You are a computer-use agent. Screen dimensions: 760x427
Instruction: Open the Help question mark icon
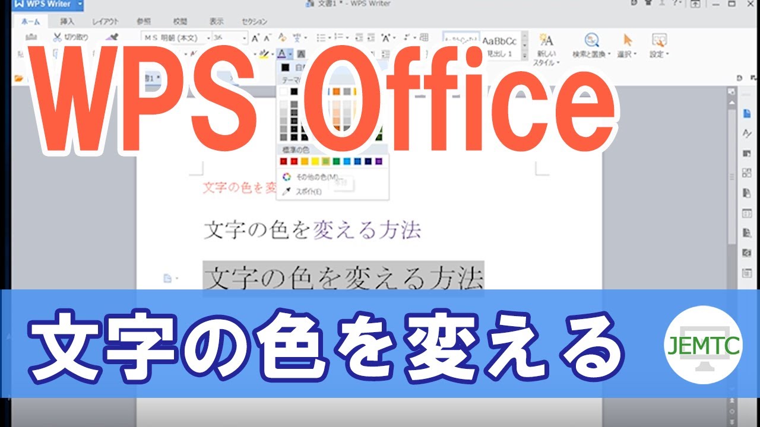(x=674, y=3)
